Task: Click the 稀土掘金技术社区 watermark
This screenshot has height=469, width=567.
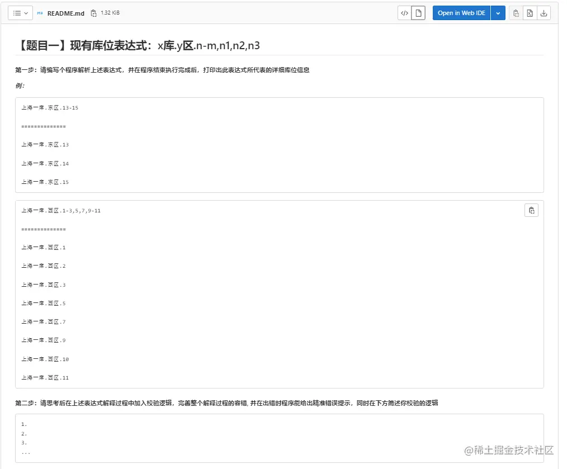Action: [509, 450]
